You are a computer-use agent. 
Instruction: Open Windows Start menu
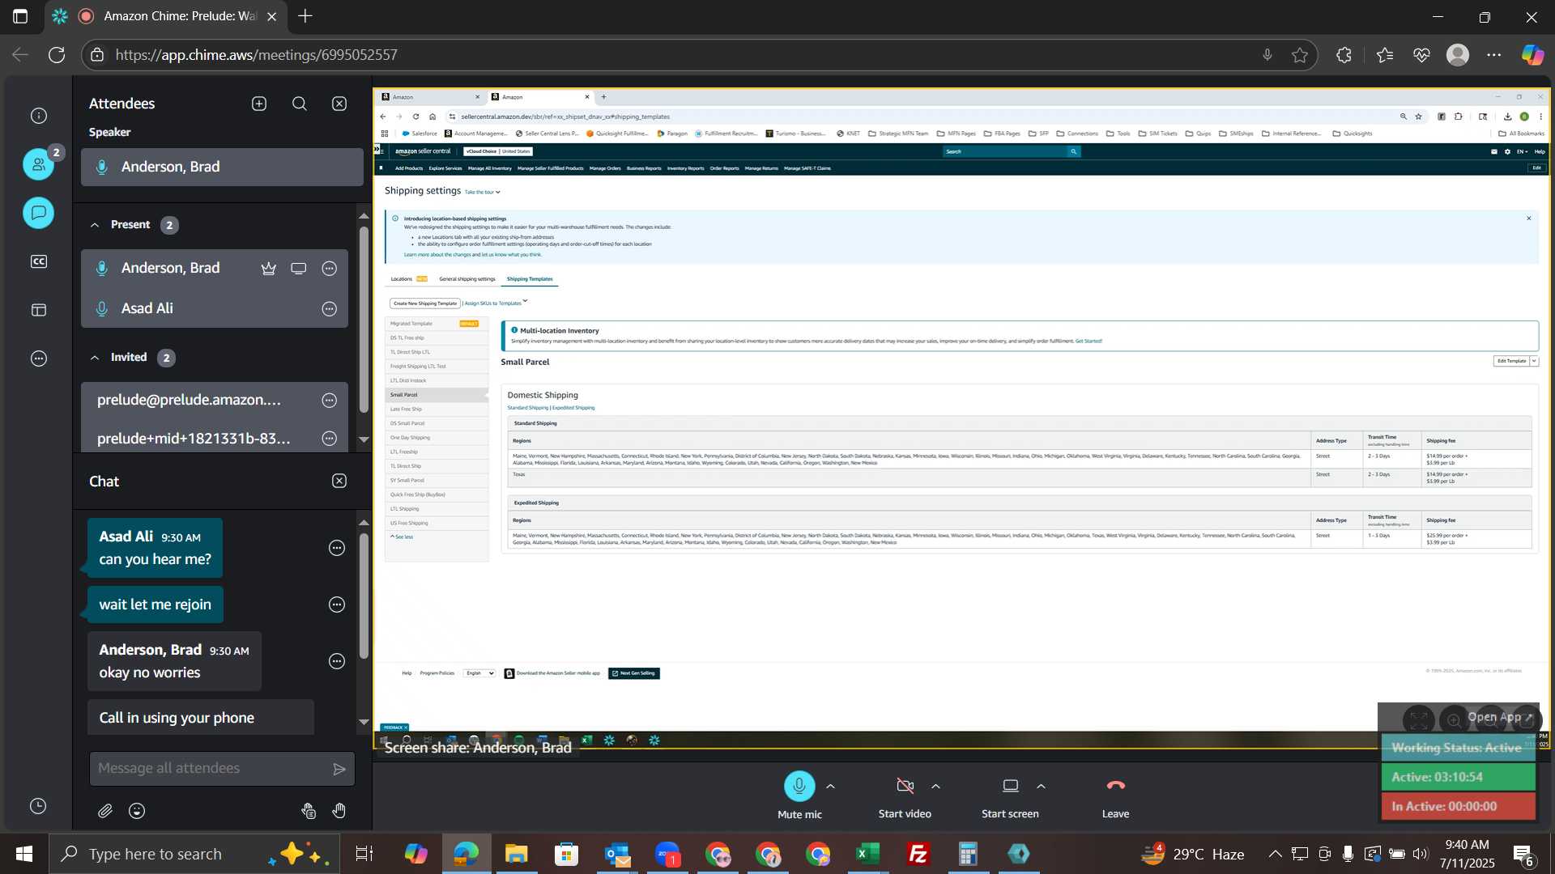pos(23,854)
